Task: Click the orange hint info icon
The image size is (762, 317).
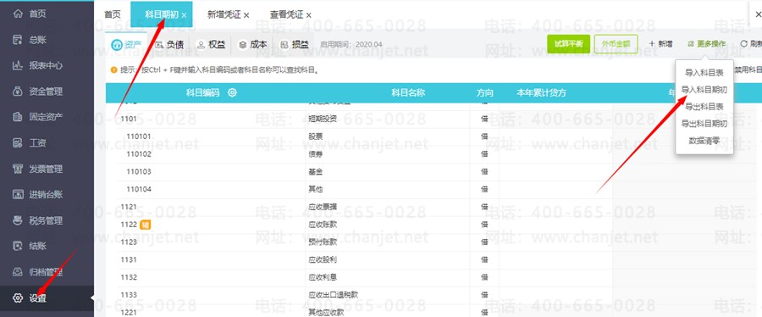Action: (x=114, y=70)
